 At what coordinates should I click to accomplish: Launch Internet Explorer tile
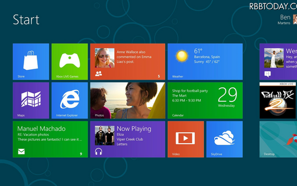[70, 100]
